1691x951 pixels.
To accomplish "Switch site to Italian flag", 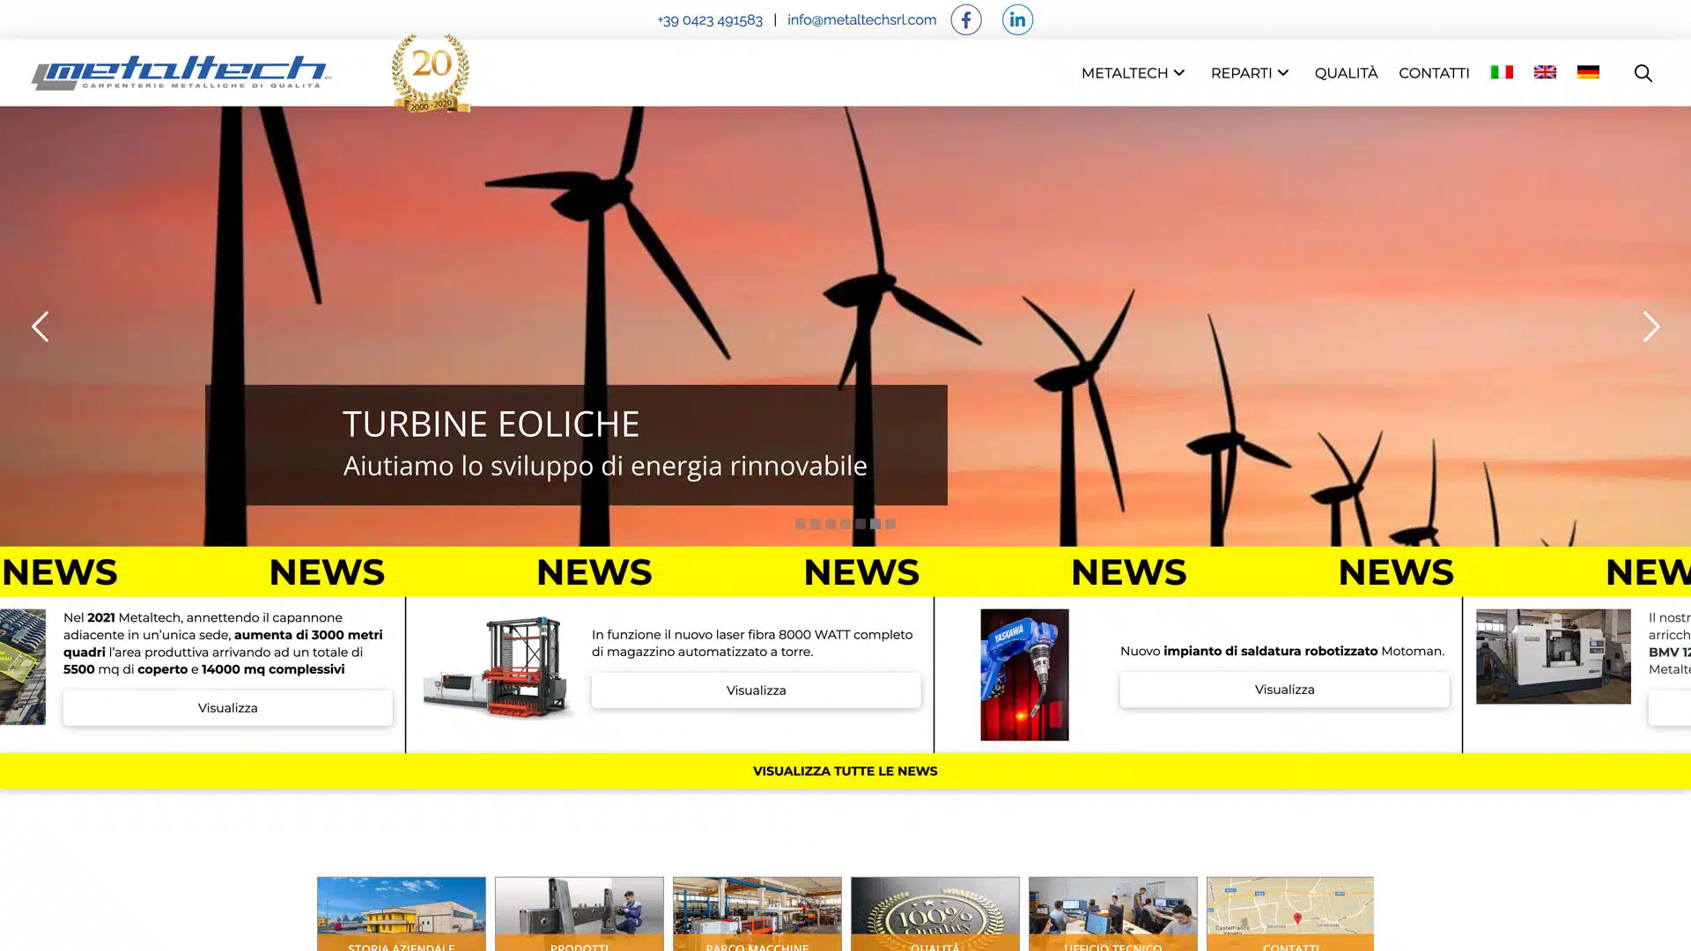I will pos(1502,72).
